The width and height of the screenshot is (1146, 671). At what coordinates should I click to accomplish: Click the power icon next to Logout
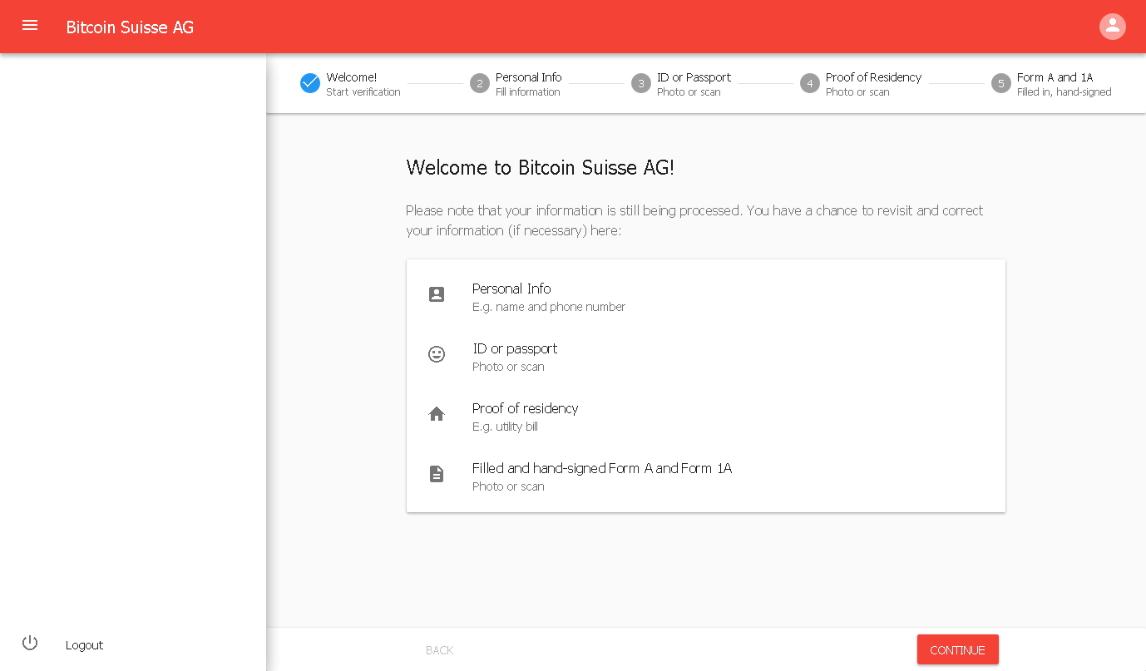coord(30,643)
